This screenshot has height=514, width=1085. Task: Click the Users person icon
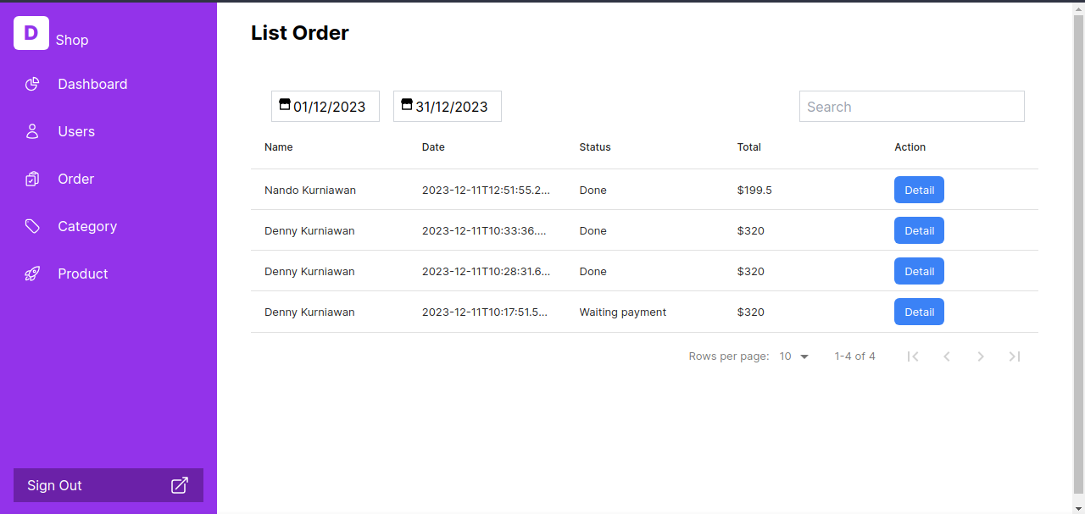tap(32, 131)
